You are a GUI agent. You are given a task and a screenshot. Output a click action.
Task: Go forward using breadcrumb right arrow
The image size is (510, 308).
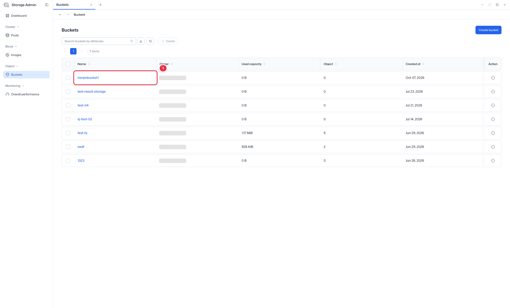pyautogui.click(x=68, y=15)
